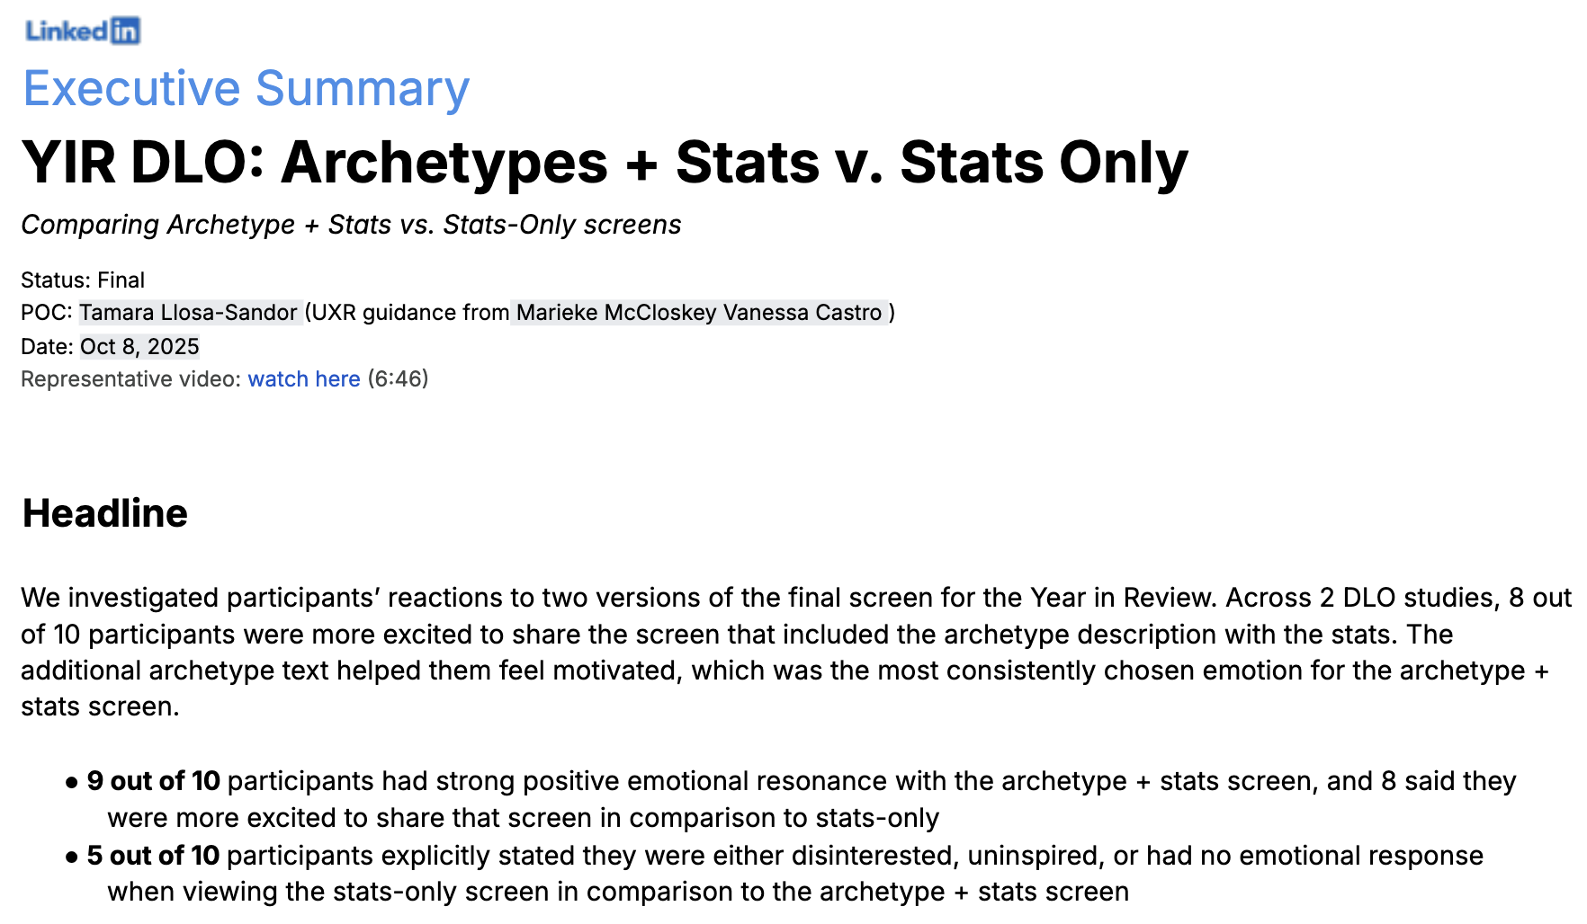The height and width of the screenshot is (924, 1587).
Task: Click the Vanessa Castro person chip
Action: [x=803, y=313]
